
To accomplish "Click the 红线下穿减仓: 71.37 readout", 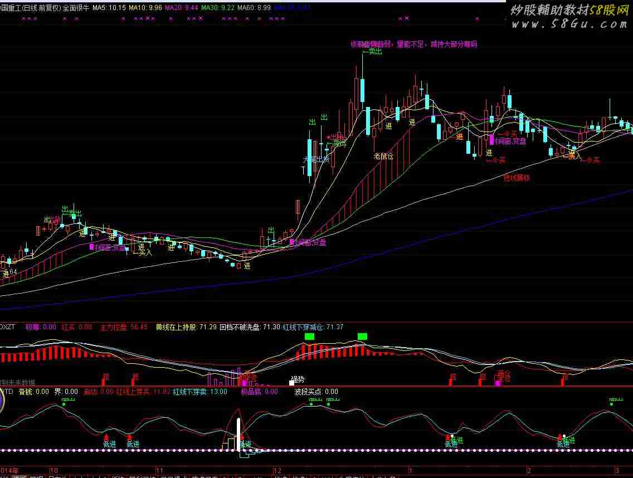I will click(x=313, y=327).
